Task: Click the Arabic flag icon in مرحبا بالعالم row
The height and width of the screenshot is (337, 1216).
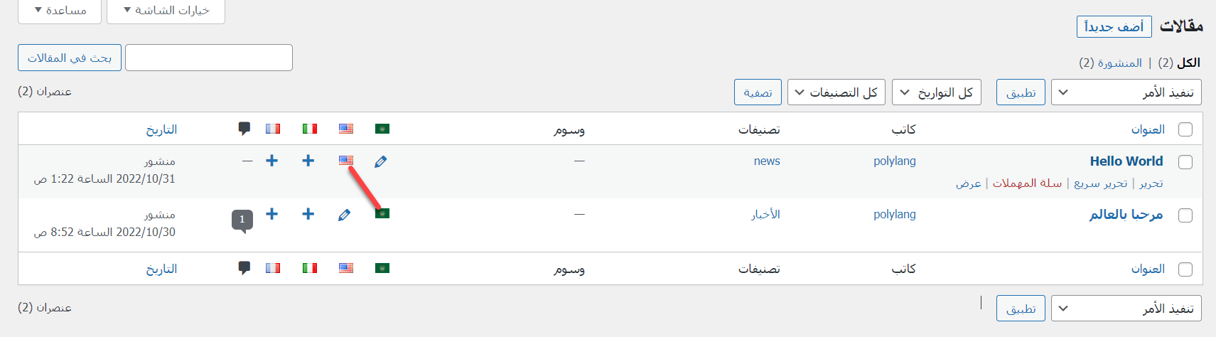Action: (x=382, y=213)
